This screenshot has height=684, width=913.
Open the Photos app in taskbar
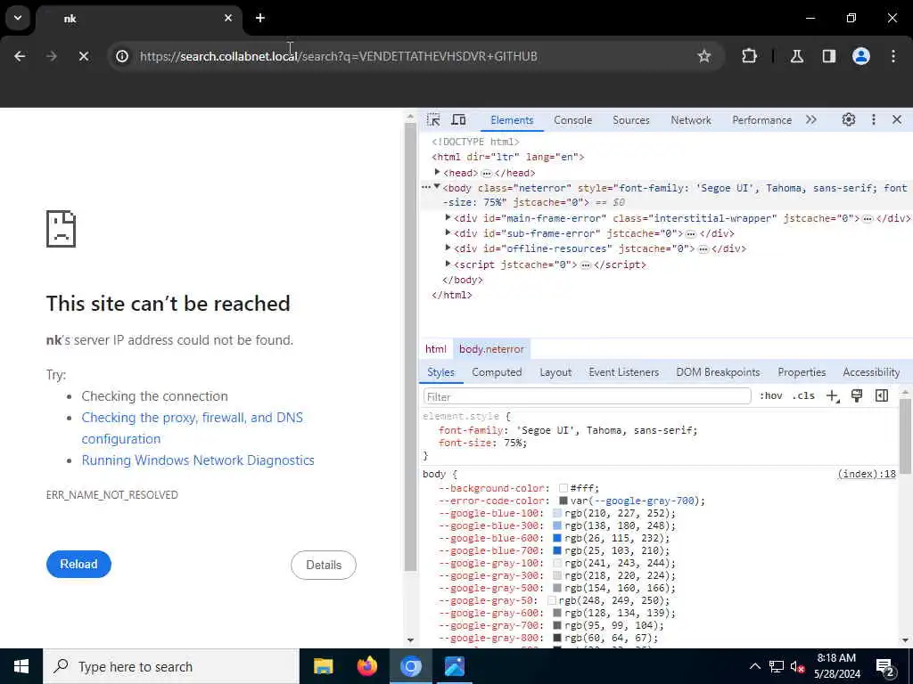454,666
